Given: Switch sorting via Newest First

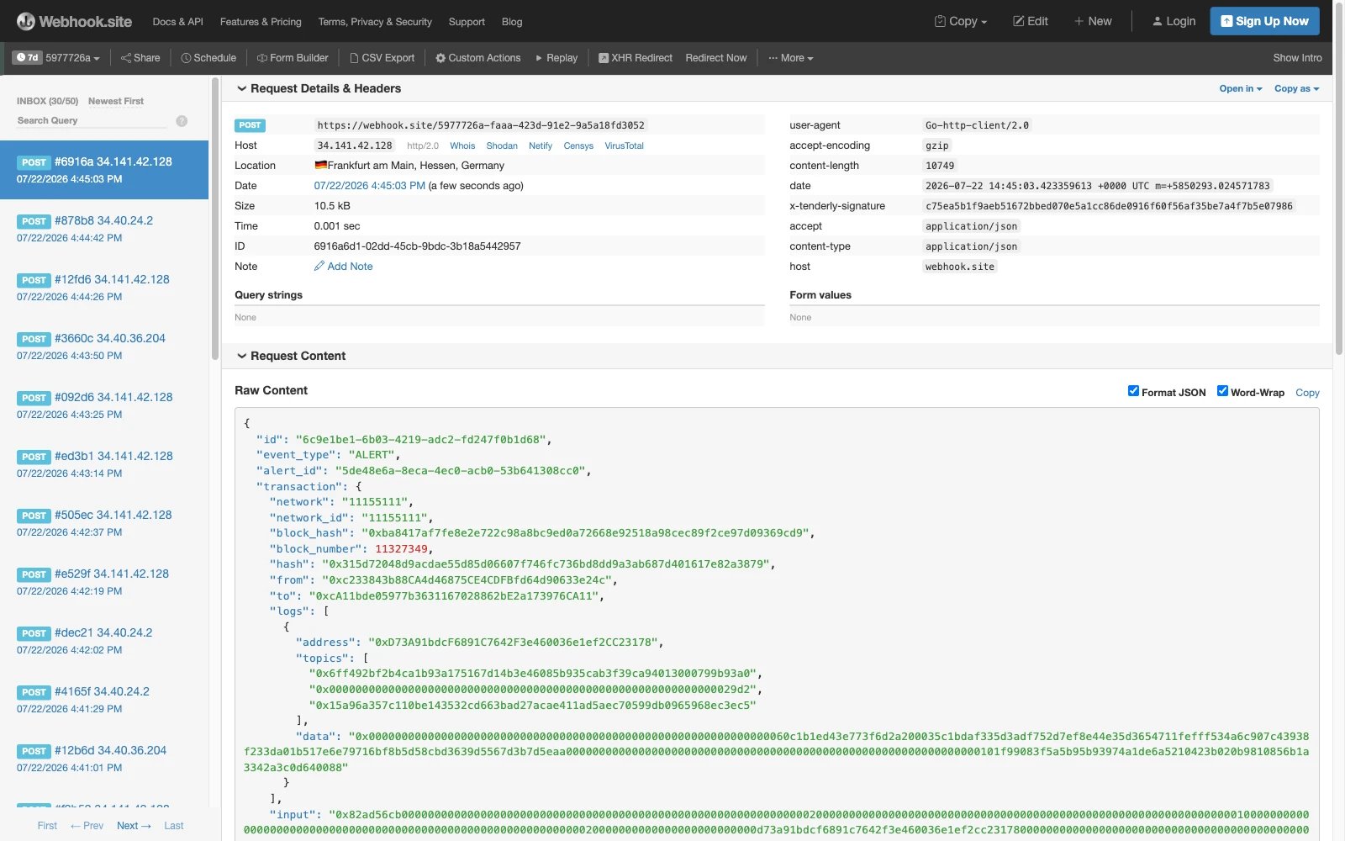Looking at the screenshot, I should (x=116, y=101).
